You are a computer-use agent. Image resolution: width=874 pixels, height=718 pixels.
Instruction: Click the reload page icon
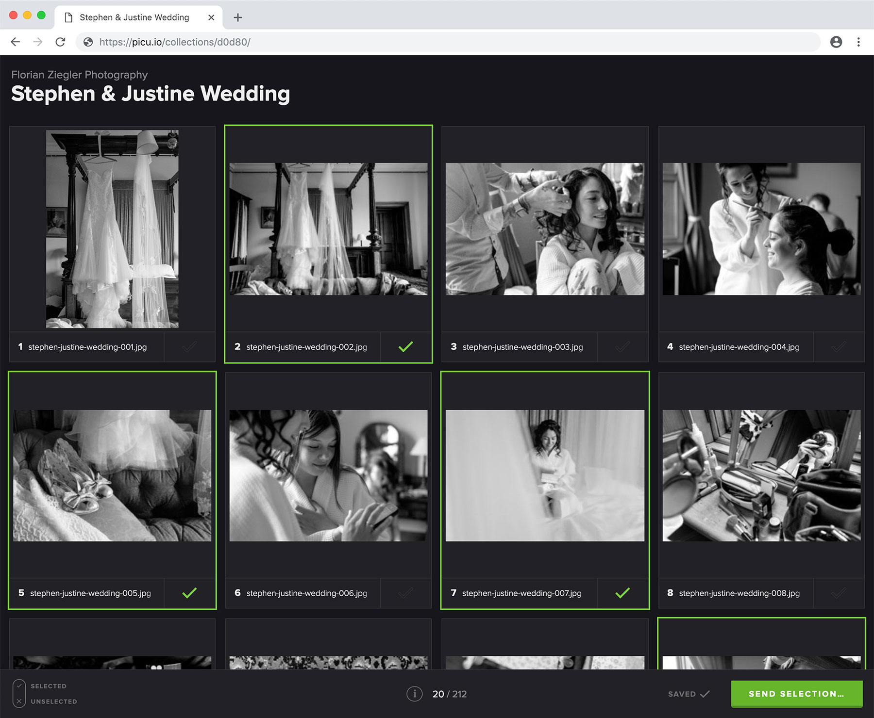[x=60, y=42]
